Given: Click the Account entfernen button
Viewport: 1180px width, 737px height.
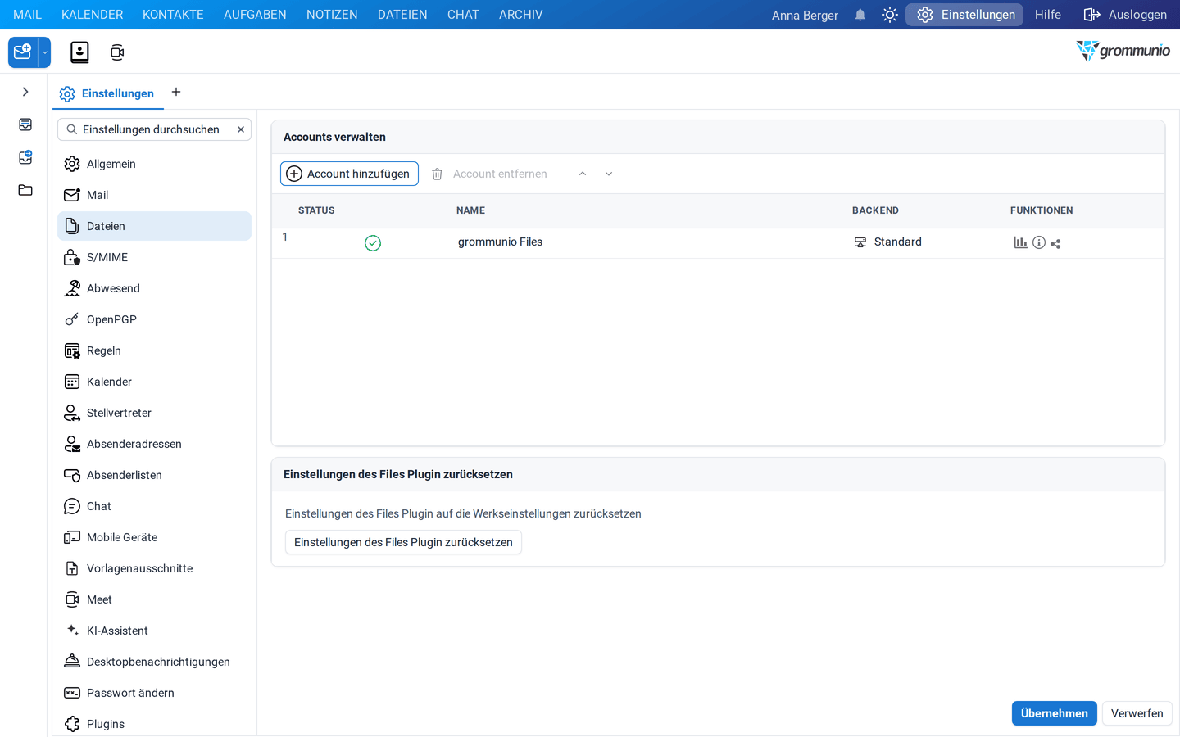Looking at the screenshot, I should tap(489, 174).
